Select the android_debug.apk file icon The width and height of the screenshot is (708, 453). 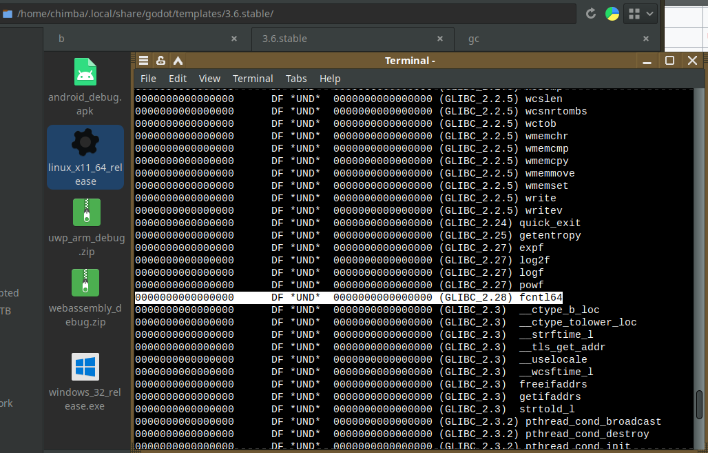[85, 72]
